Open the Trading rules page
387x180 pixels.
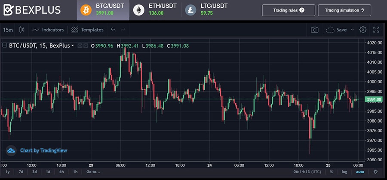(x=289, y=10)
